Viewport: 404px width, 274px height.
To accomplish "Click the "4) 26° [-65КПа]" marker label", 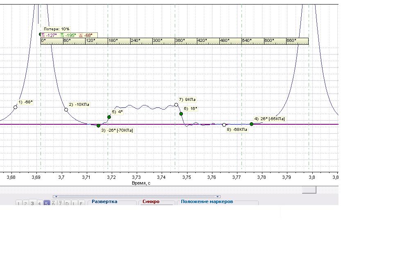I will (269, 119).
